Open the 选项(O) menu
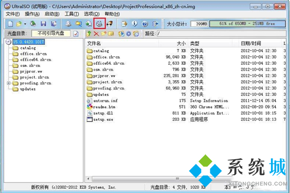The image size is (290, 193). pos(92,14)
